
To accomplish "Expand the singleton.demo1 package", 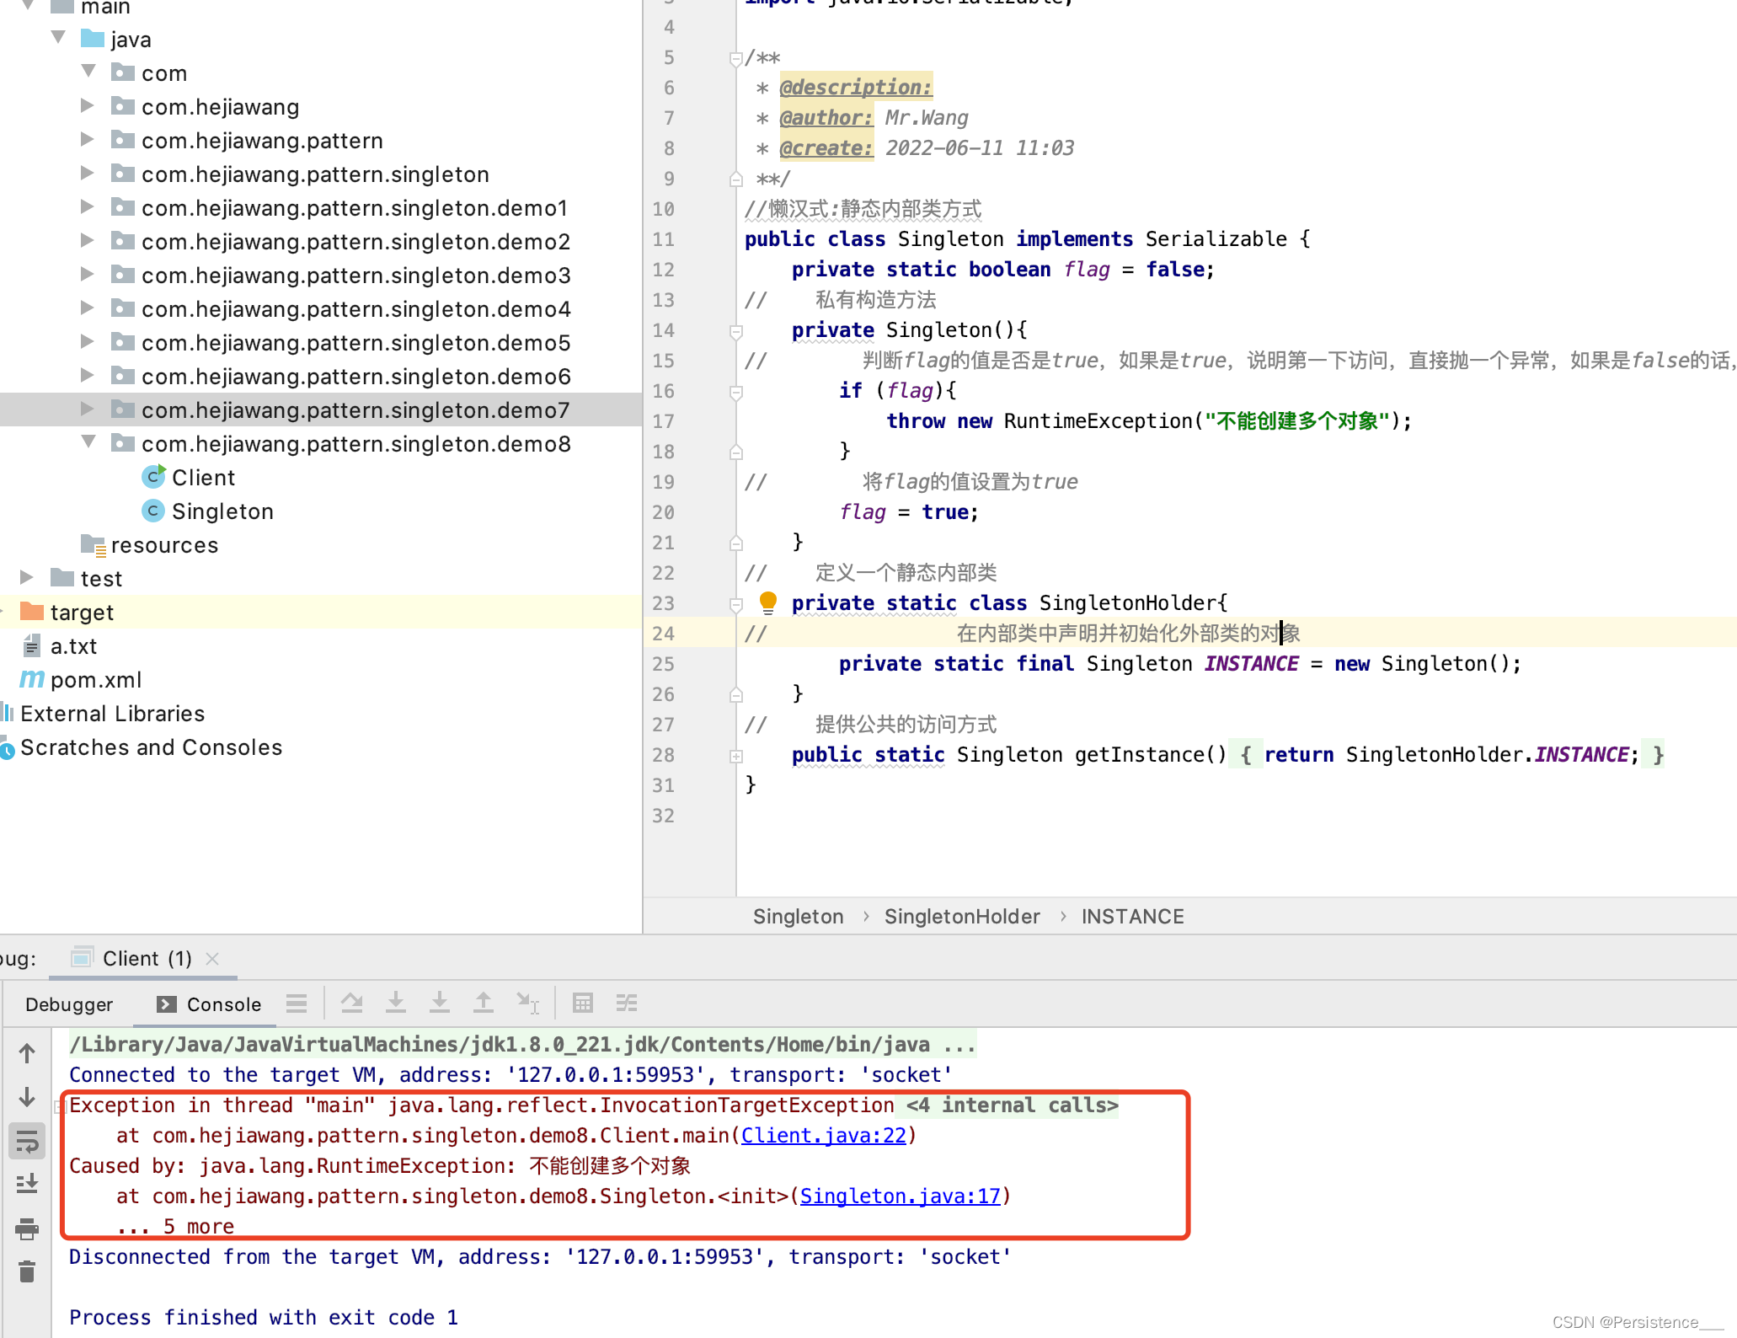I will pyautogui.click(x=87, y=206).
